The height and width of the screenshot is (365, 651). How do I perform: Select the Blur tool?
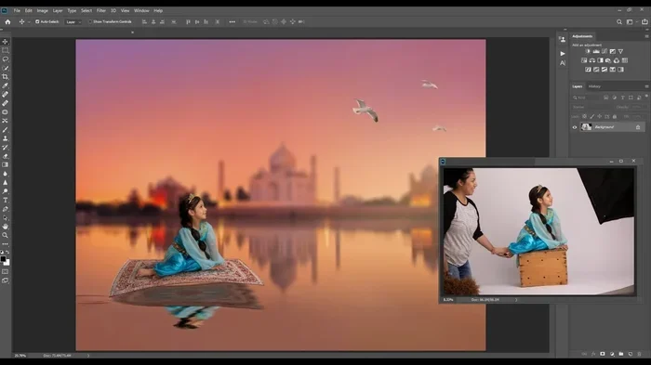pyautogui.click(x=5, y=174)
